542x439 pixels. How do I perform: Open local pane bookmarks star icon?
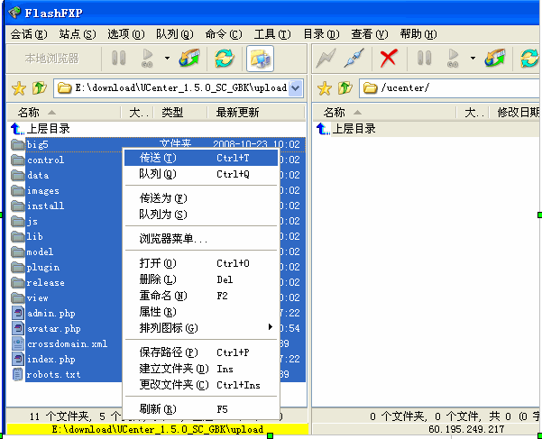(19, 88)
